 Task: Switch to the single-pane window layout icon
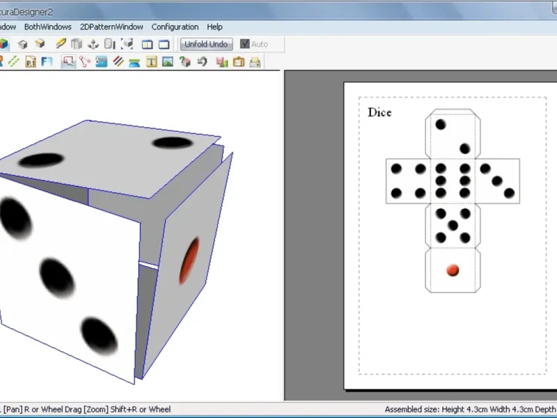[x=164, y=45]
